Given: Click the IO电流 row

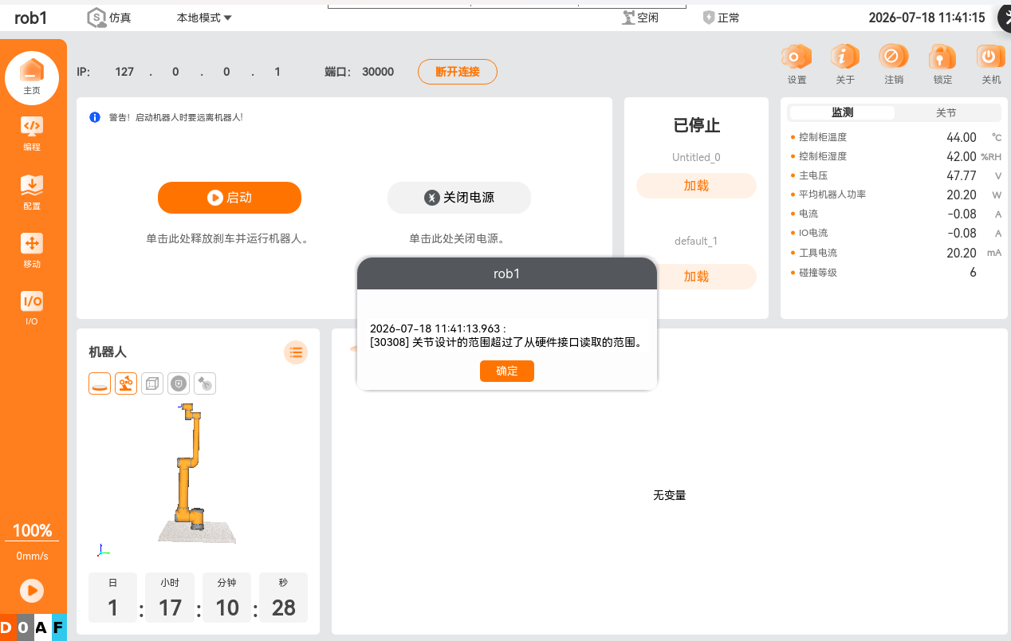Looking at the screenshot, I should 895,233.
